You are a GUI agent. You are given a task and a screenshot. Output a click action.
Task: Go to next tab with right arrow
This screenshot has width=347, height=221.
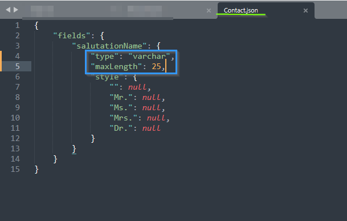(x=16, y=10)
